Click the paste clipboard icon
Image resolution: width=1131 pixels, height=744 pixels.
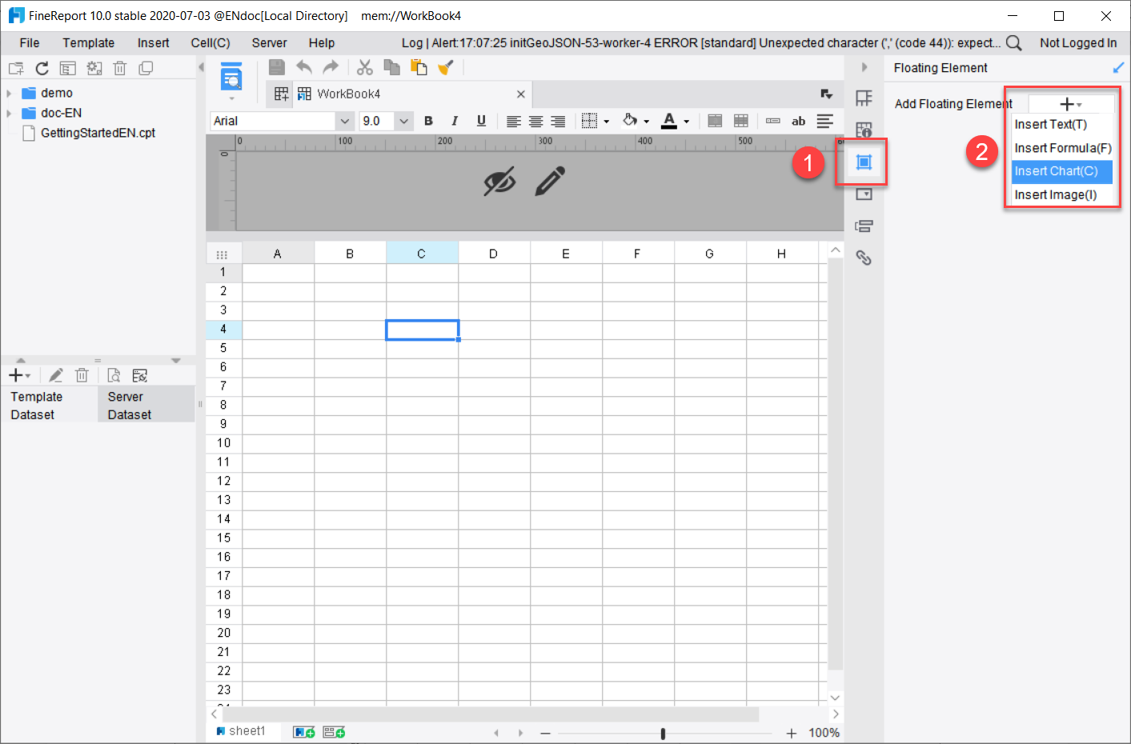click(419, 68)
